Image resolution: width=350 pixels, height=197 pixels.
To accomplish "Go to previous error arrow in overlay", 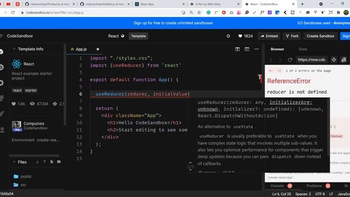I will click(x=271, y=71).
